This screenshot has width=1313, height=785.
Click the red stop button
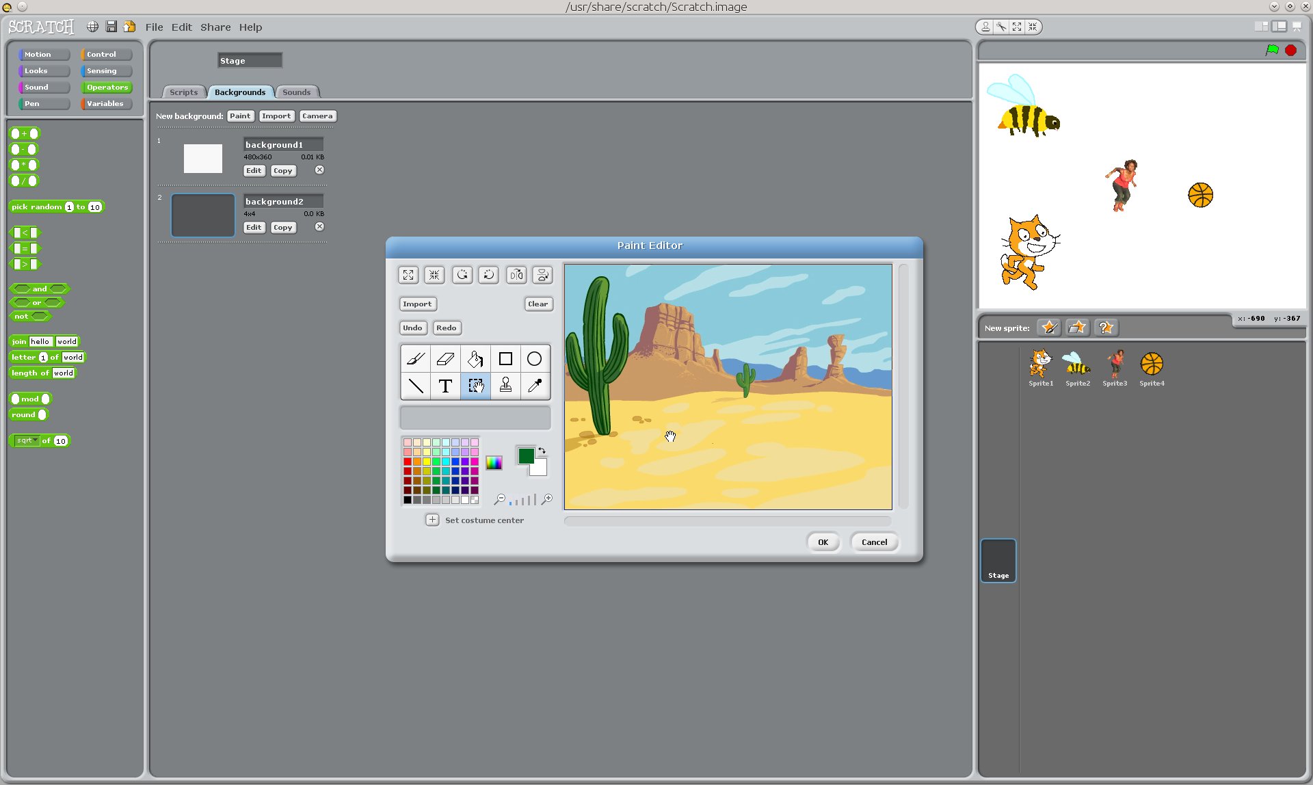pyautogui.click(x=1291, y=50)
